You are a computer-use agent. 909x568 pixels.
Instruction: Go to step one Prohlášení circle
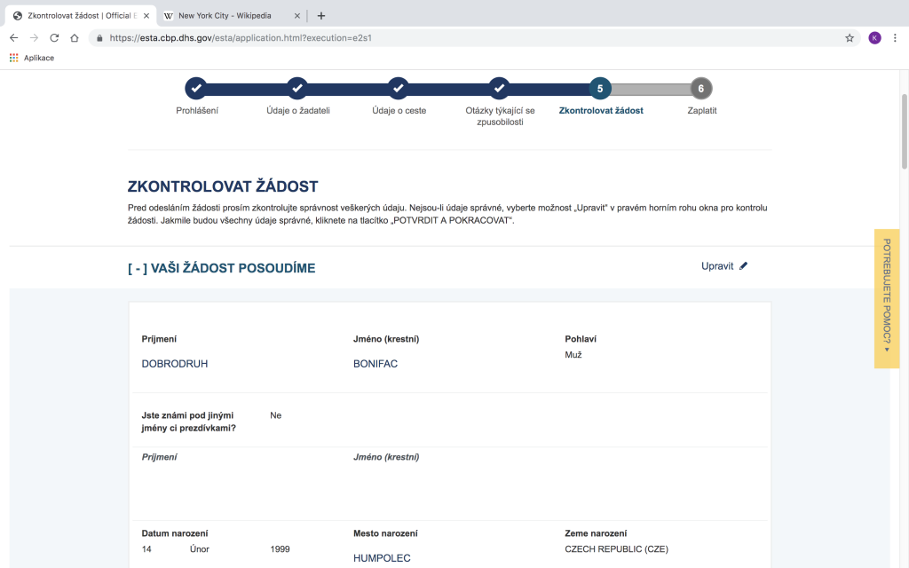pos(196,89)
